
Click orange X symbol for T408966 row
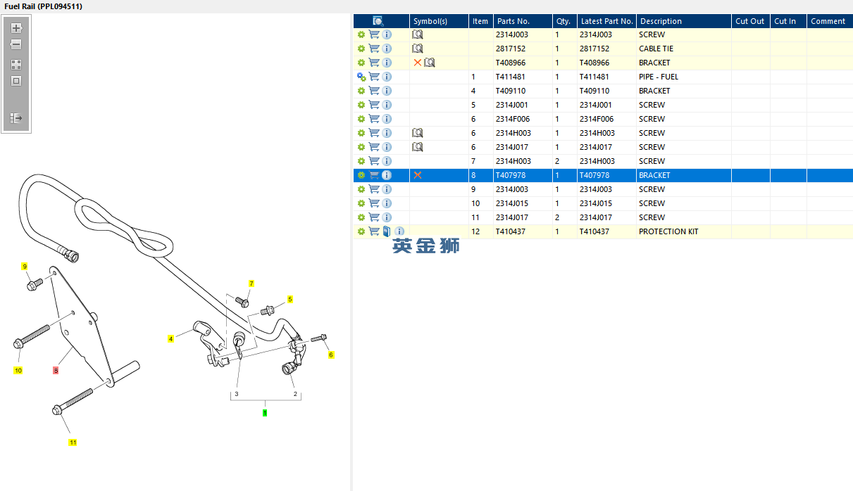pyautogui.click(x=417, y=63)
